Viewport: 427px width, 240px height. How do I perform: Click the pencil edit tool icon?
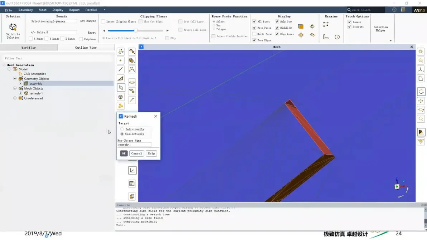[x=132, y=100]
